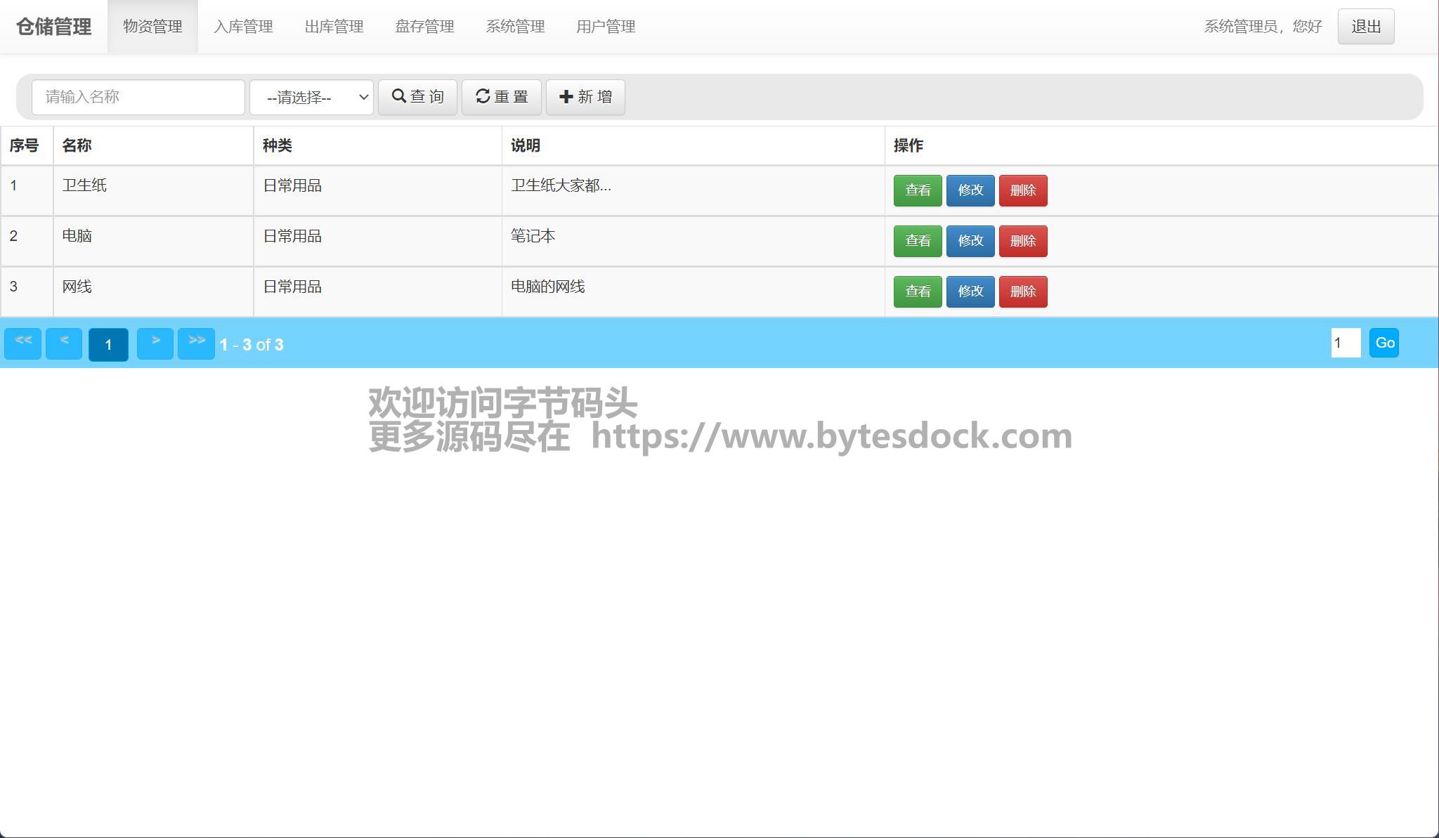Click the page number input box
Image resolution: width=1439 pixels, height=838 pixels.
click(x=1346, y=343)
